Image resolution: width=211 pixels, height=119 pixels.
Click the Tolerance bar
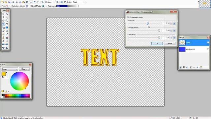(67, 6)
